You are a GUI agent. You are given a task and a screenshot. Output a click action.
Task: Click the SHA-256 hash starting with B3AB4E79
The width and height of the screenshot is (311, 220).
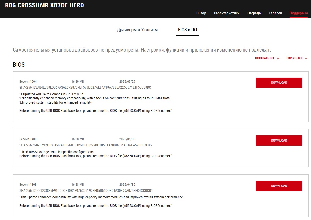click(x=85, y=87)
